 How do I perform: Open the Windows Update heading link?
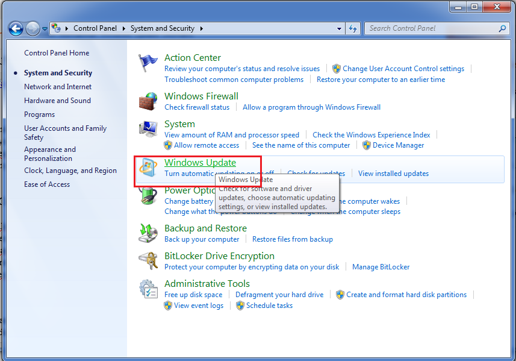(200, 162)
